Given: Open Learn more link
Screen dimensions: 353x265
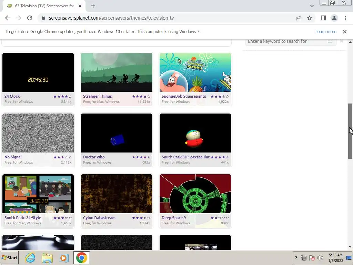Looking at the screenshot, I should tap(326, 32).
